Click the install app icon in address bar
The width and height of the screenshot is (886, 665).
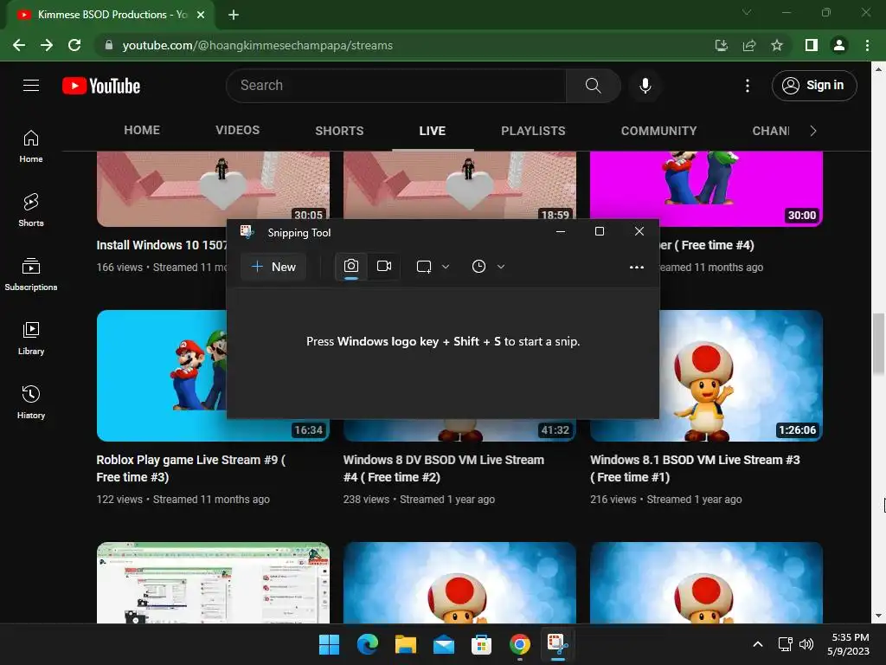pyautogui.click(x=721, y=45)
